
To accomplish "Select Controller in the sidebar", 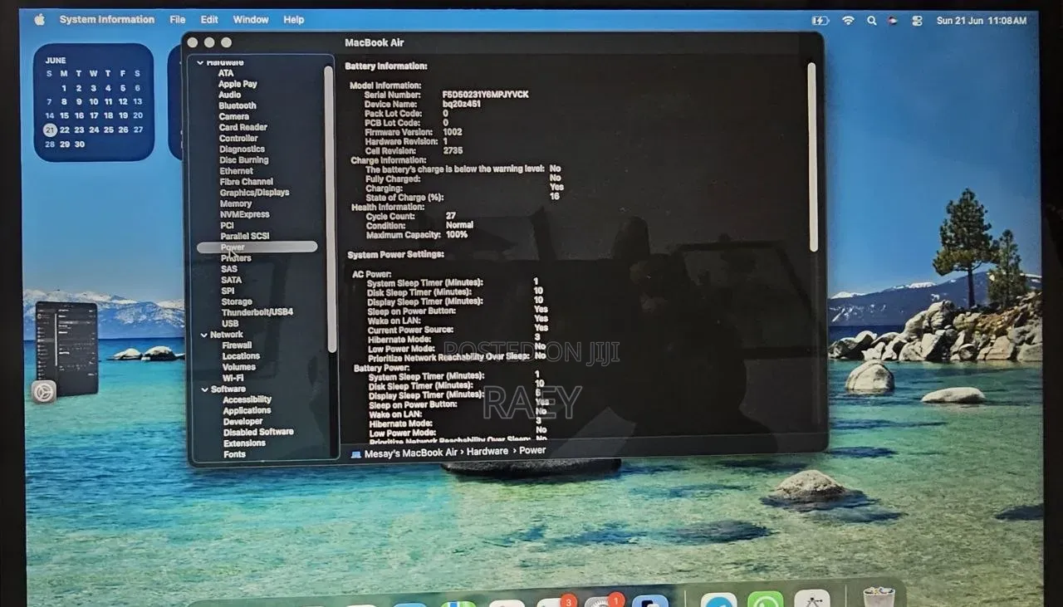I will tap(238, 138).
